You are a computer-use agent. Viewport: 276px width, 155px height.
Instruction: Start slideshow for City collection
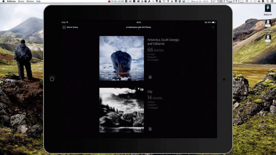[x=103, y=128]
